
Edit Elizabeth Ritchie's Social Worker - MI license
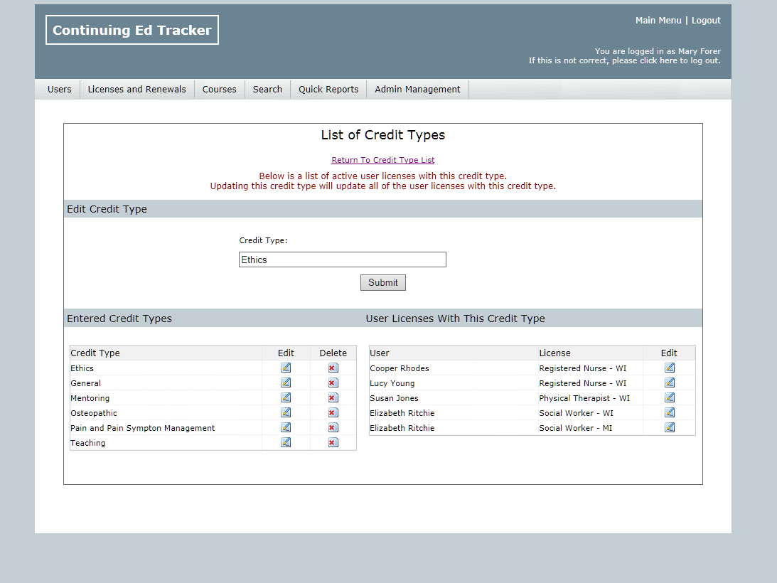[669, 427]
